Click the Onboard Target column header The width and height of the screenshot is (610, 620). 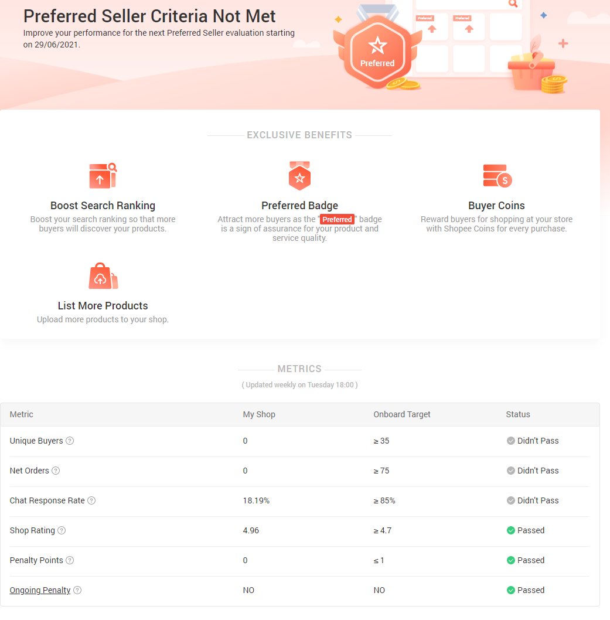pyautogui.click(x=401, y=414)
